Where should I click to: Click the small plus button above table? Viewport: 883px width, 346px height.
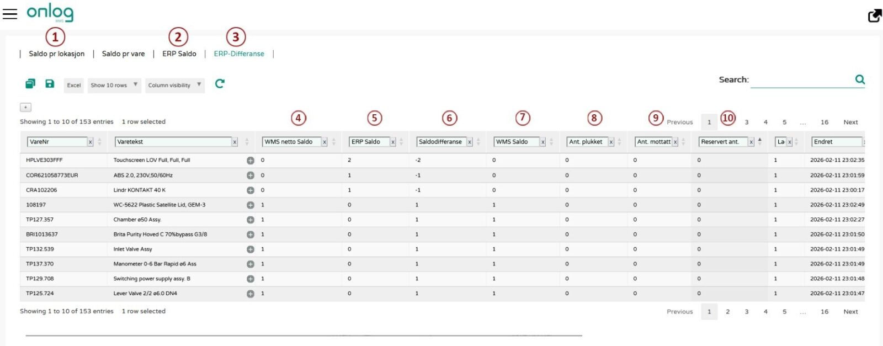point(25,107)
